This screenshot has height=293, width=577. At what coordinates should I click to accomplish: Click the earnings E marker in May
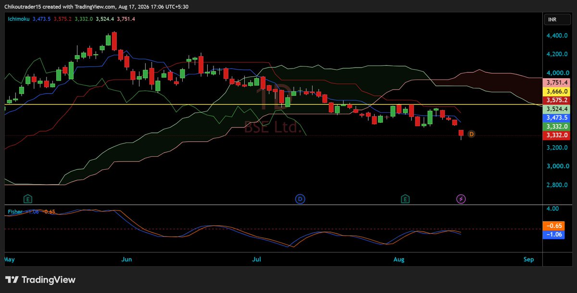(x=28, y=199)
